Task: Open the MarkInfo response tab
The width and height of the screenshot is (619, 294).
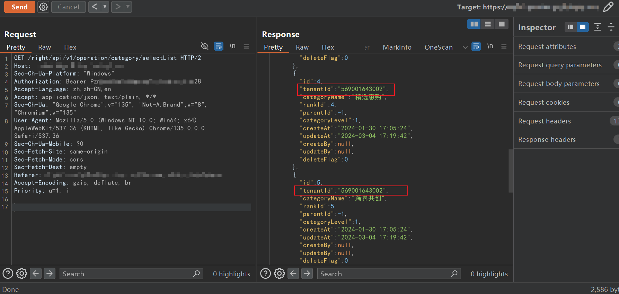Action: click(397, 47)
